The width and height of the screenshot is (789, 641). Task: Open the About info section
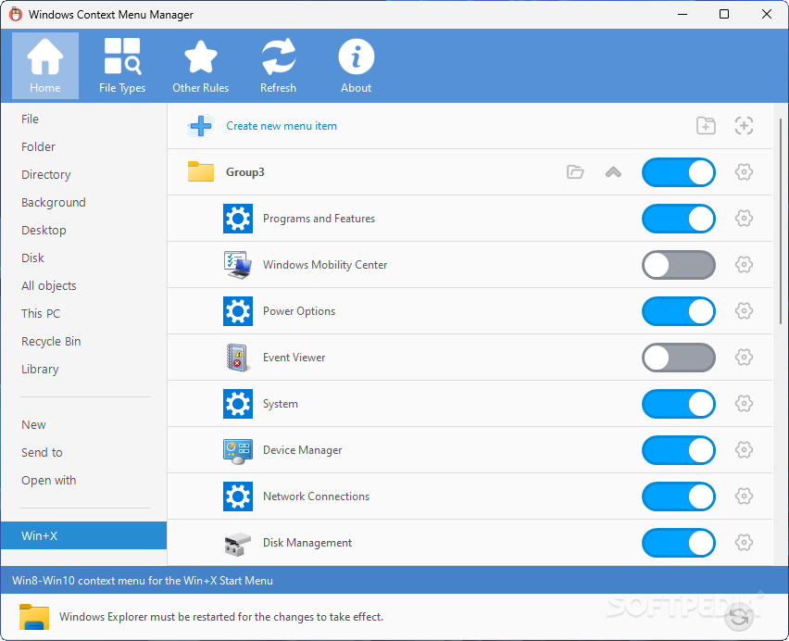357,66
